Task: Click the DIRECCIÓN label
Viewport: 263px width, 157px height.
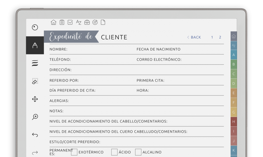Action: [60, 70]
